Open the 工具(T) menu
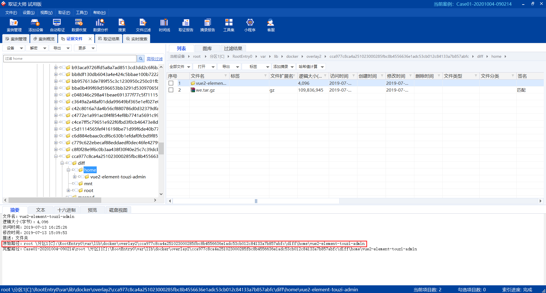This screenshot has width=546, height=293. pyautogui.click(x=82, y=13)
